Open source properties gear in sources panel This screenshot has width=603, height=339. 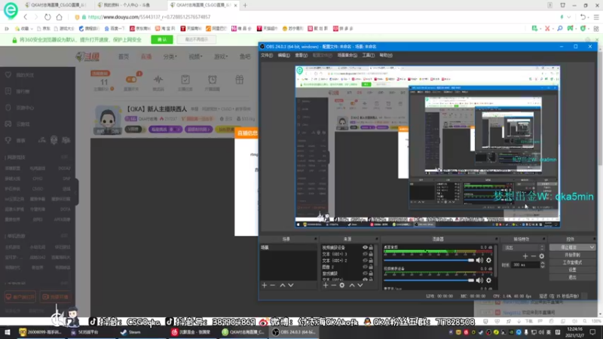point(342,286)
